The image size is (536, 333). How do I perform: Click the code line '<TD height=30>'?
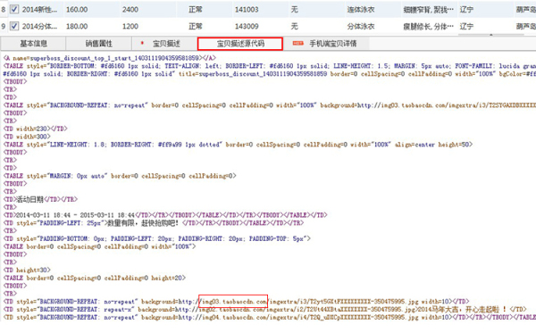[27, 270]
